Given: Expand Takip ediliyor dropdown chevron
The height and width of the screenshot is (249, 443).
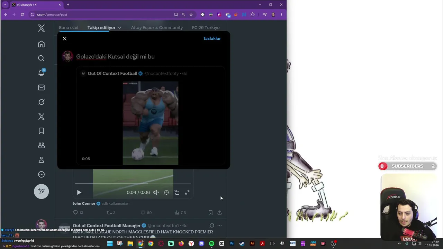Looking at the screenshot, I should pos(119,28).
